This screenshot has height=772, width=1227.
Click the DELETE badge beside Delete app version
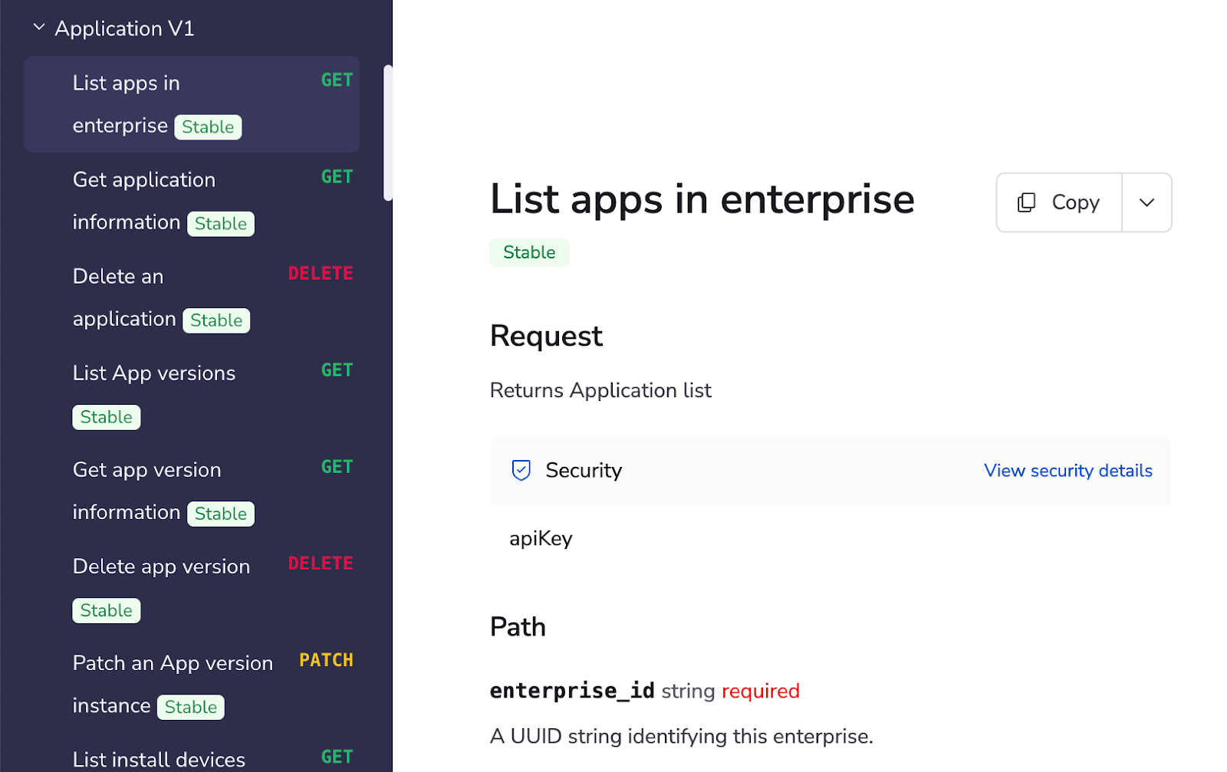click(321, 563)
